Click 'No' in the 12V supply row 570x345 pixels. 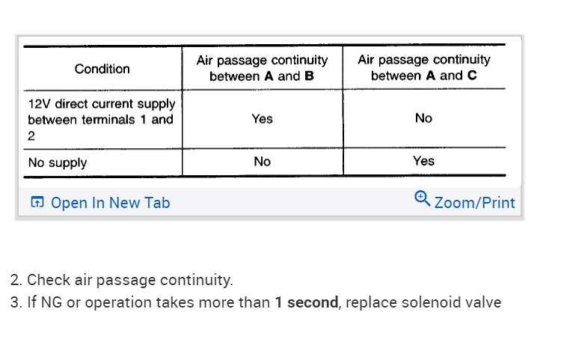[x=423, y=118]
